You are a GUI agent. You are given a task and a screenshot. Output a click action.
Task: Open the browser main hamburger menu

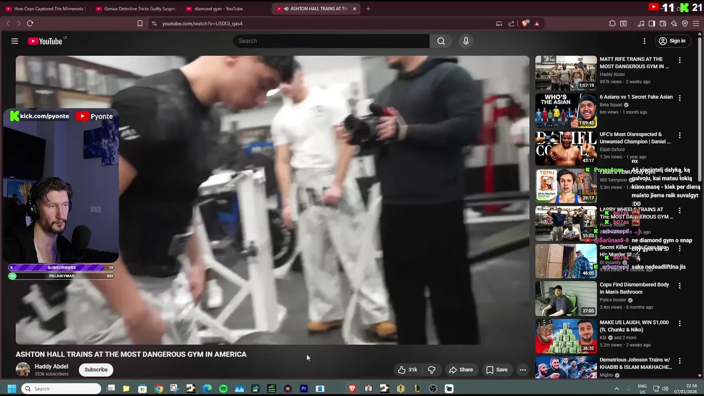click(696, 24)
